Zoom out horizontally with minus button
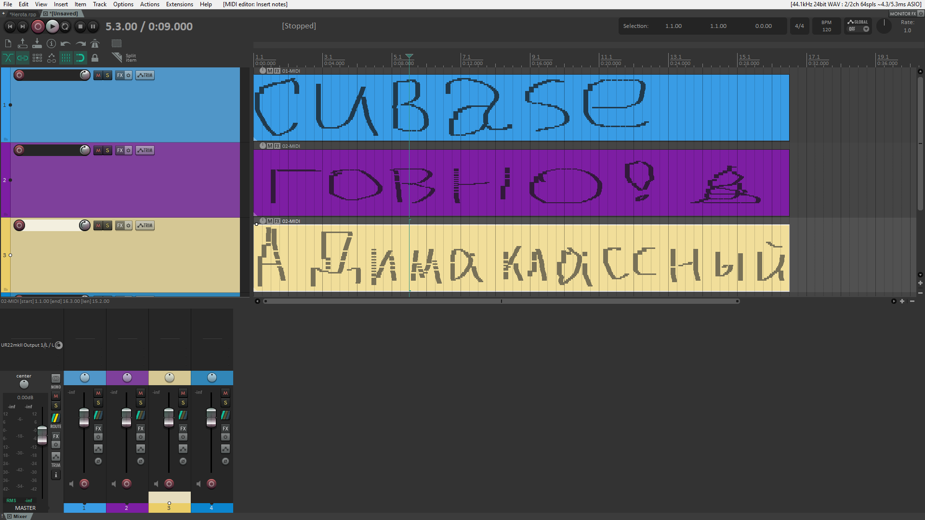 tap(912, 301)
